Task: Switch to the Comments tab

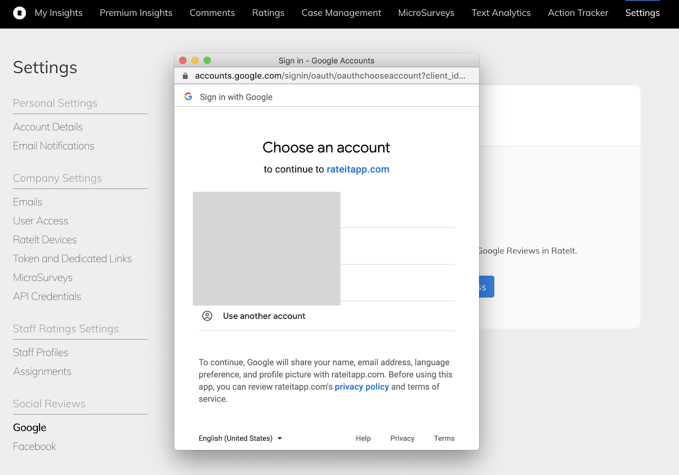Action: [x=212, y=13]
